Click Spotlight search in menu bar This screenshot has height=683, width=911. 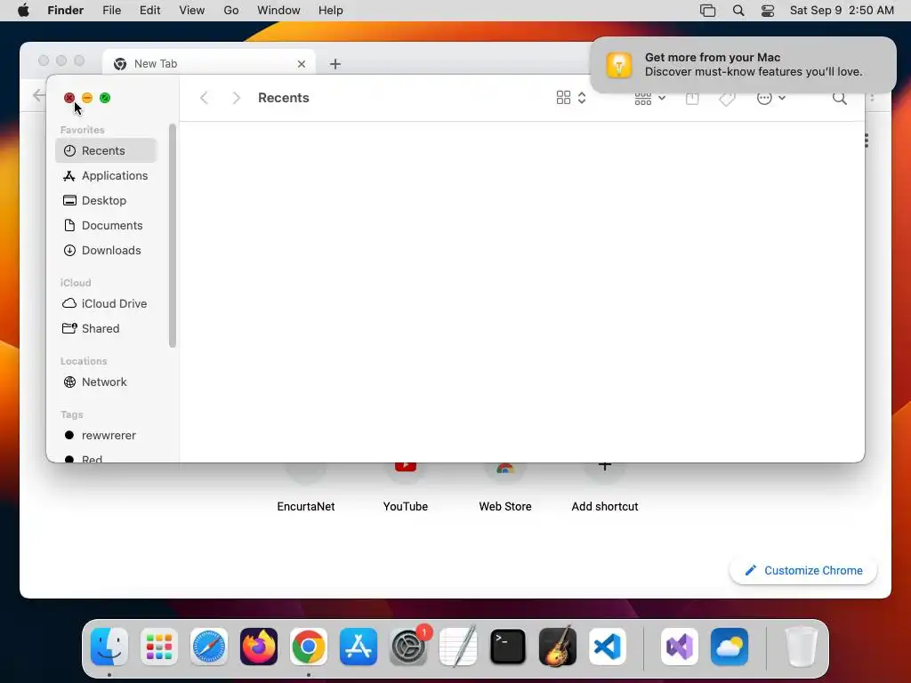[738, 11]
